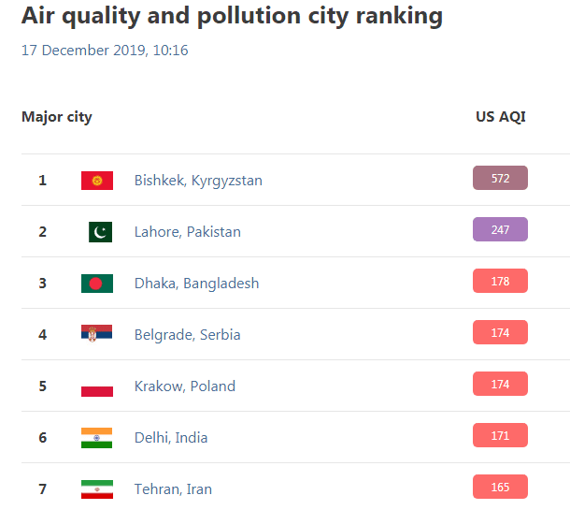Click the India flag icon
The image size is (570, 510).
coord(96,438)
